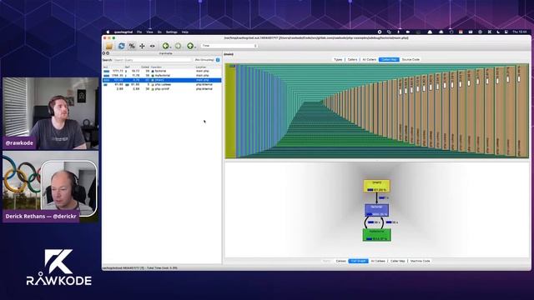This screenshot has width=534, height=300.
Task: Toggle the shorten templates '<>' icon
Action: click(152, 46)
